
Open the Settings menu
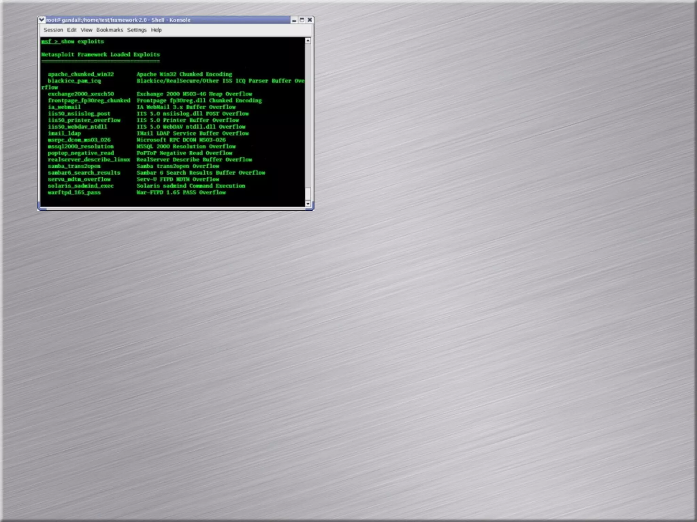click(x=136, y=30)
